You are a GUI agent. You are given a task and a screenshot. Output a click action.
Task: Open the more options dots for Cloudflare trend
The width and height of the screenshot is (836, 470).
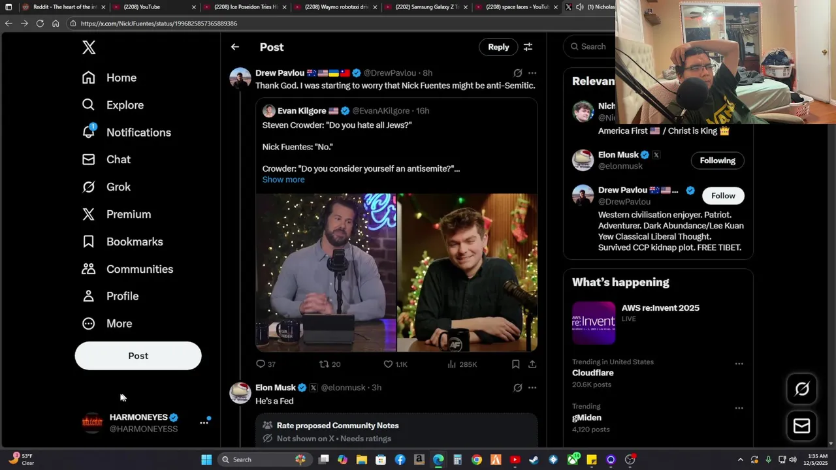point(739,364)
